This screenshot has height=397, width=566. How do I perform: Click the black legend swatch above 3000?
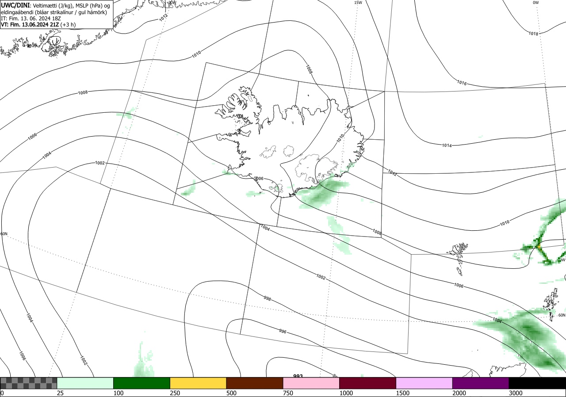(537, 383)
